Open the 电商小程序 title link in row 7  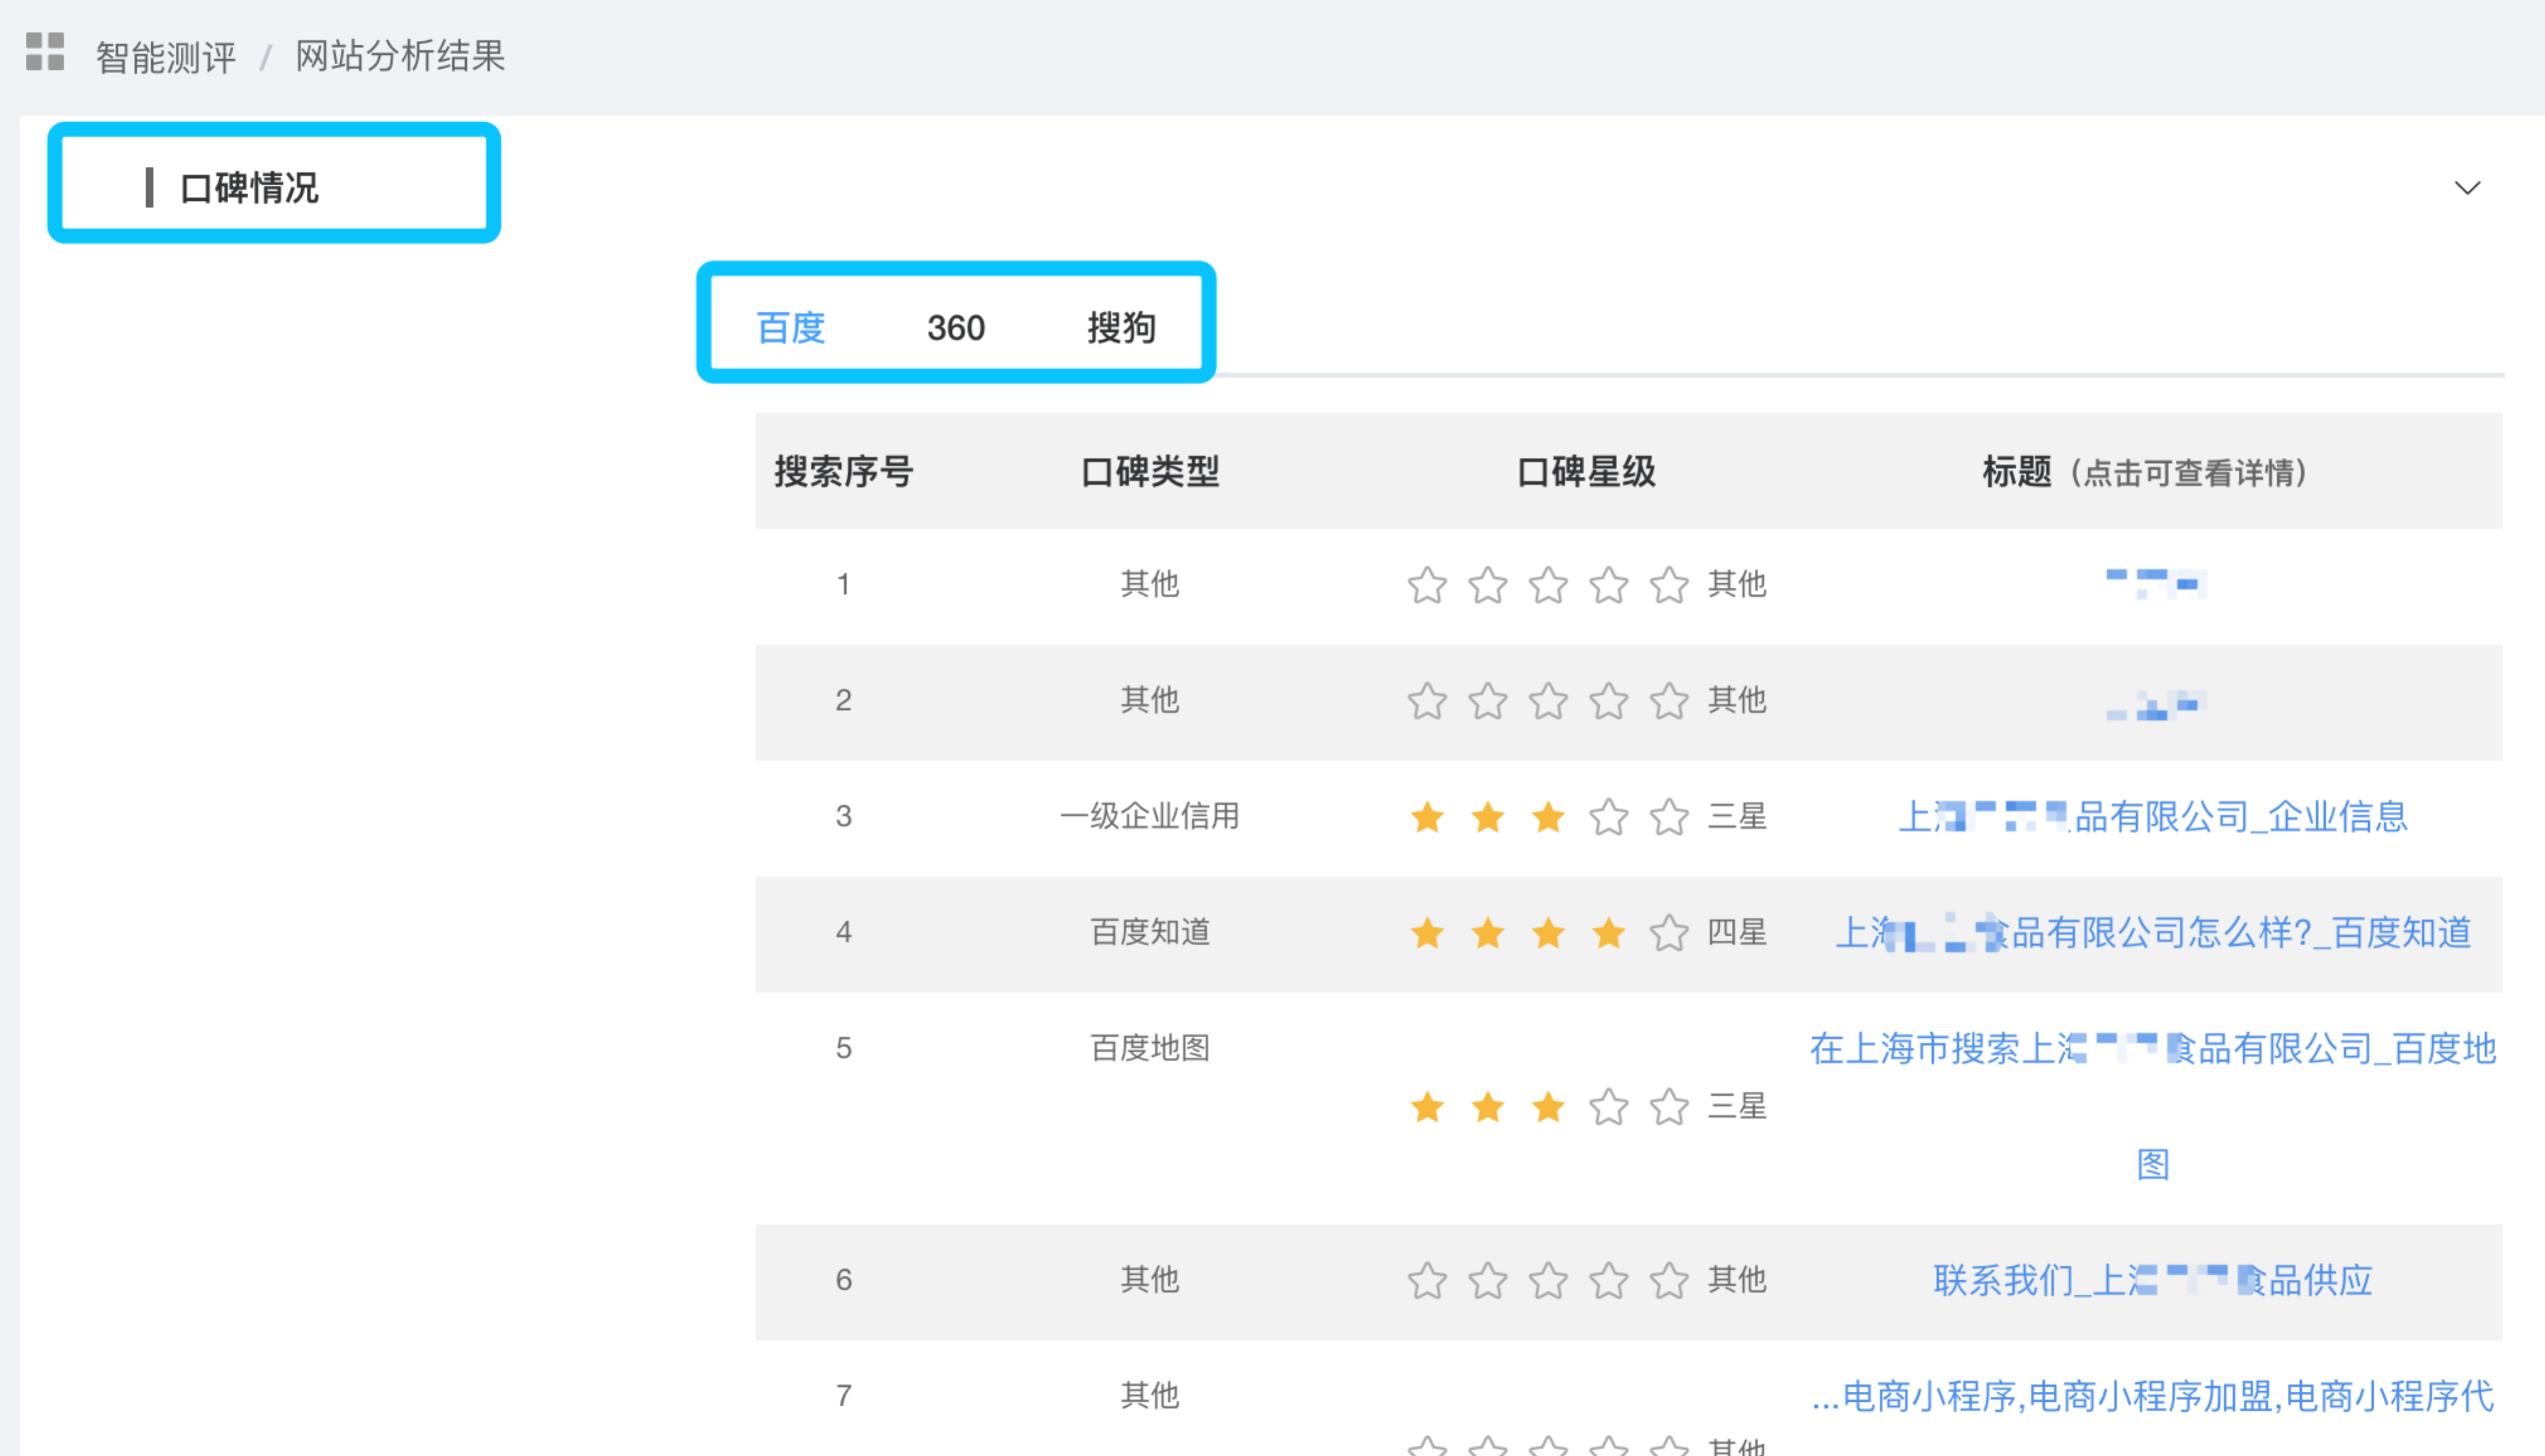point(2152,1396)
